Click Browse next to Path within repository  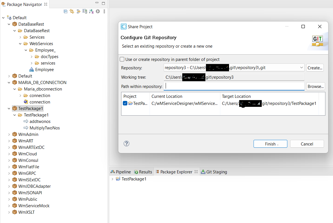tap(315, 86)
